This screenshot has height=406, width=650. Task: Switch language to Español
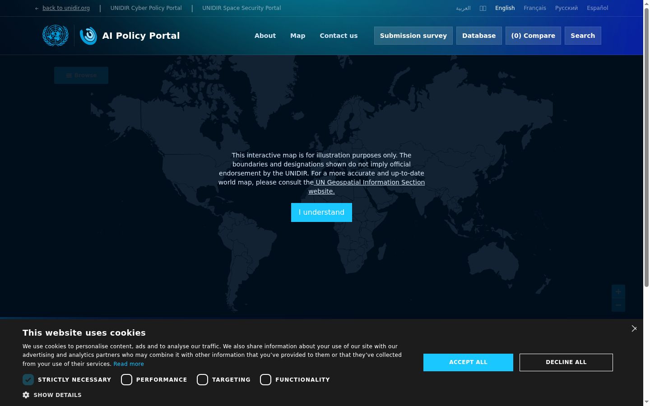(598, 8)
